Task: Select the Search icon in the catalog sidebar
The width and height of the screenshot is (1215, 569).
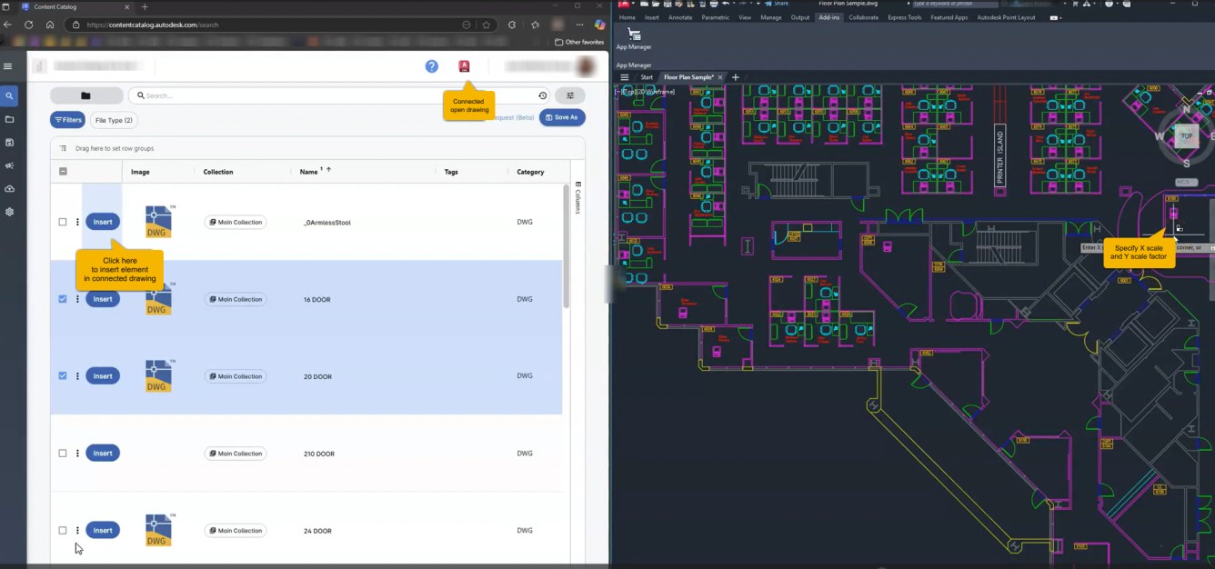Action: (x=9, y=95)
